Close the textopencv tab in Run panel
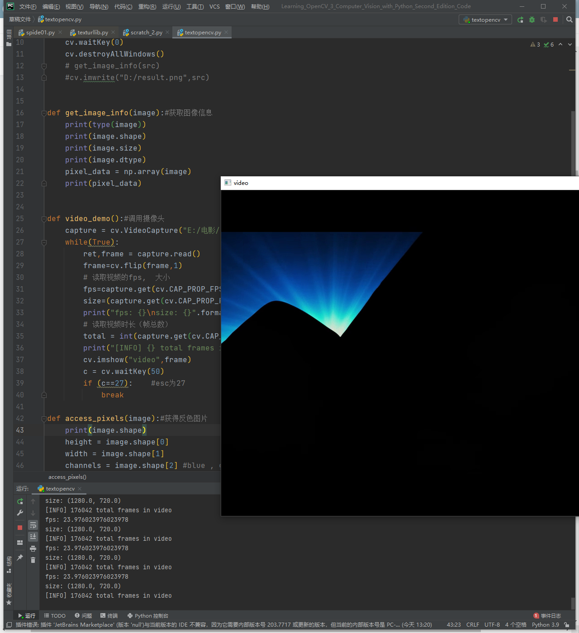The image size is (579, 633). (80, 489)
